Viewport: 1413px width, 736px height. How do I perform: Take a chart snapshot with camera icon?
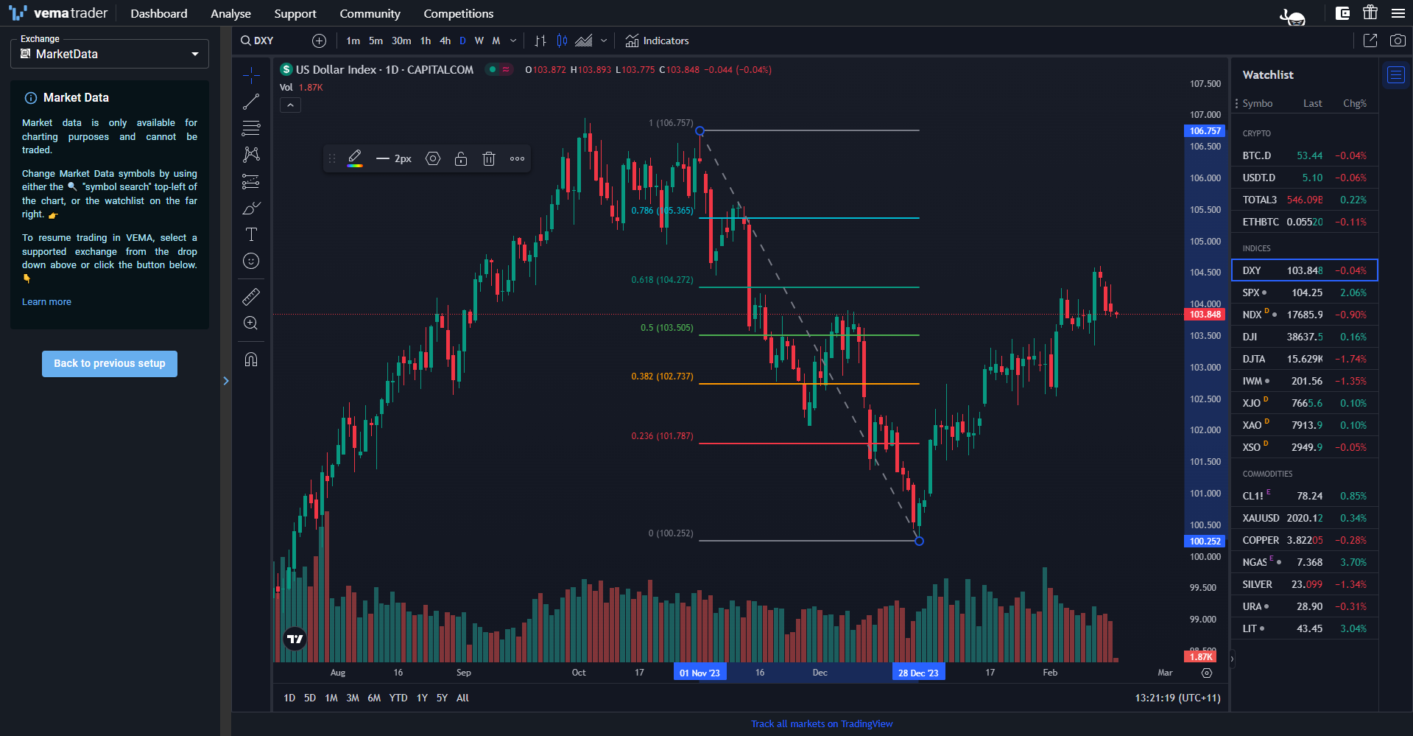(x=1398, y=41)
